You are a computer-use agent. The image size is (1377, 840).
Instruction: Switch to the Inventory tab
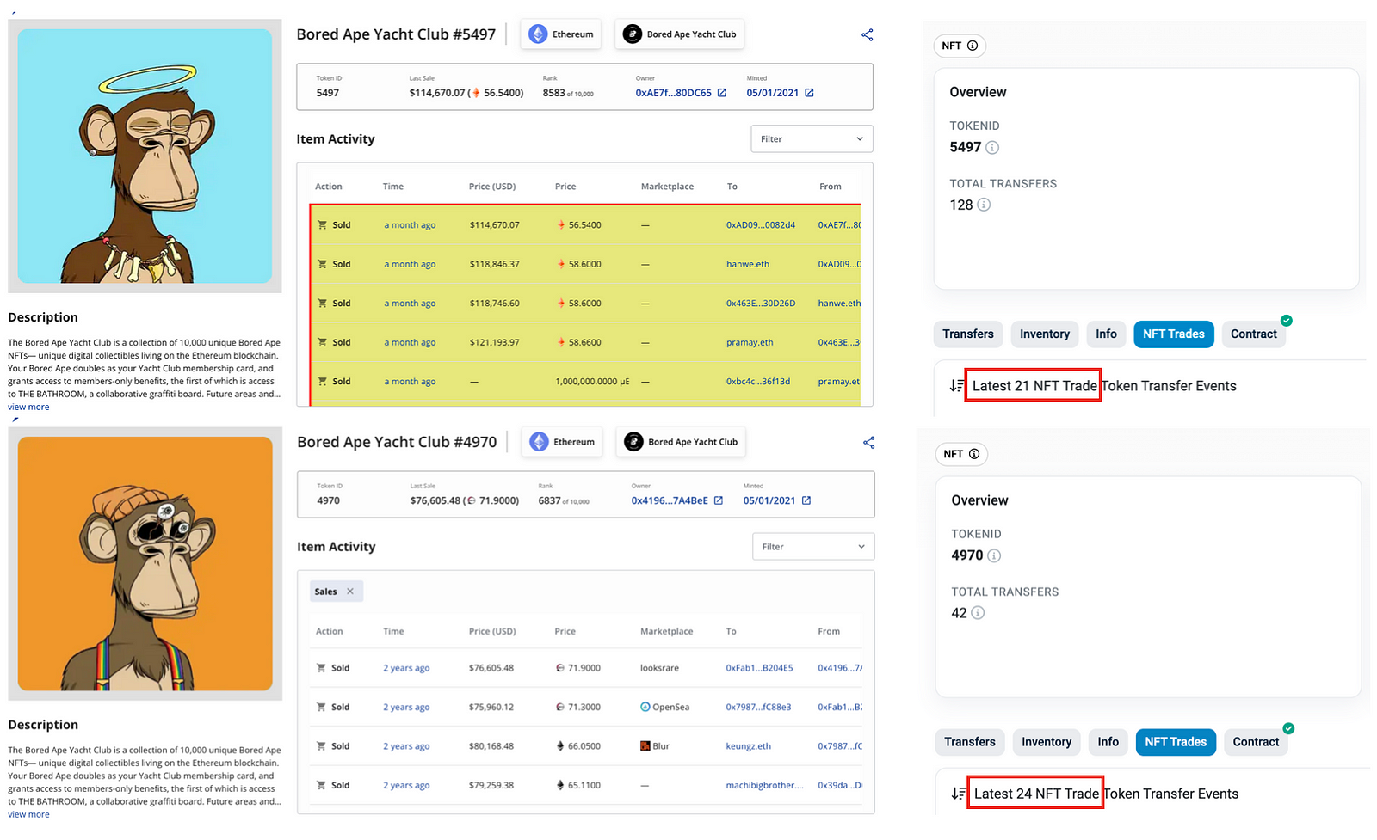[1044, 334]
